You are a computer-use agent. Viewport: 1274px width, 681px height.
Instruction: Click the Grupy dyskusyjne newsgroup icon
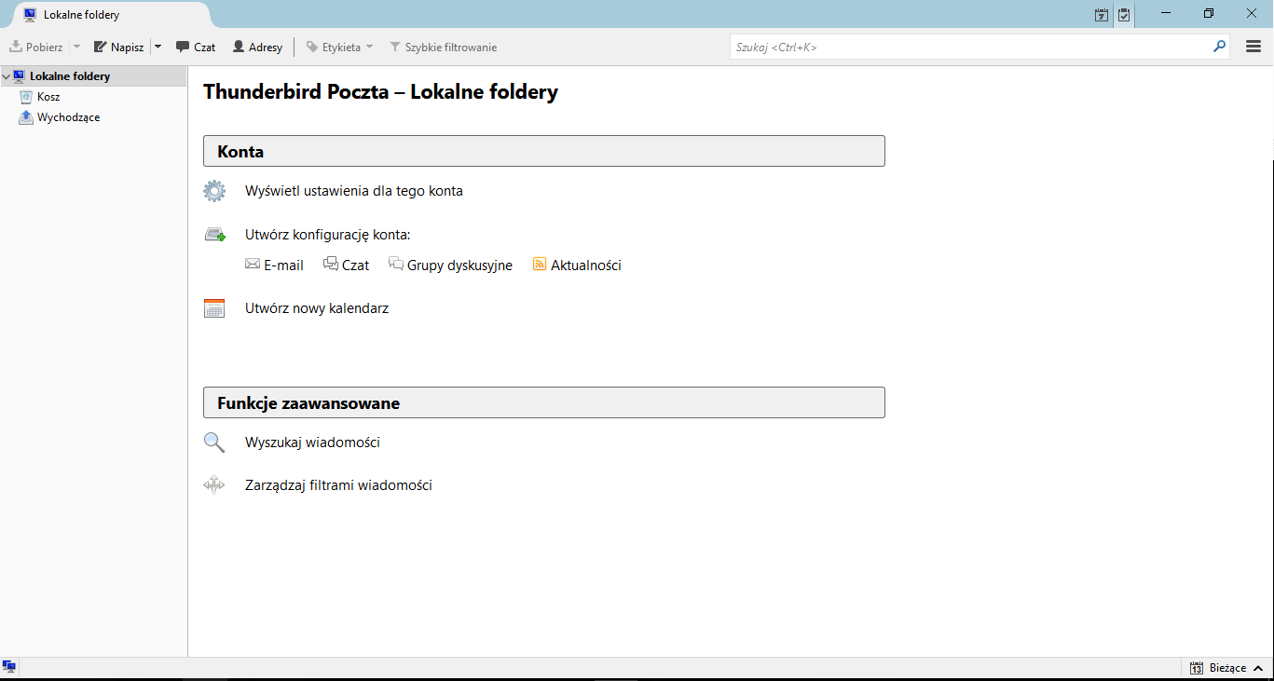[x=396, y=264]
